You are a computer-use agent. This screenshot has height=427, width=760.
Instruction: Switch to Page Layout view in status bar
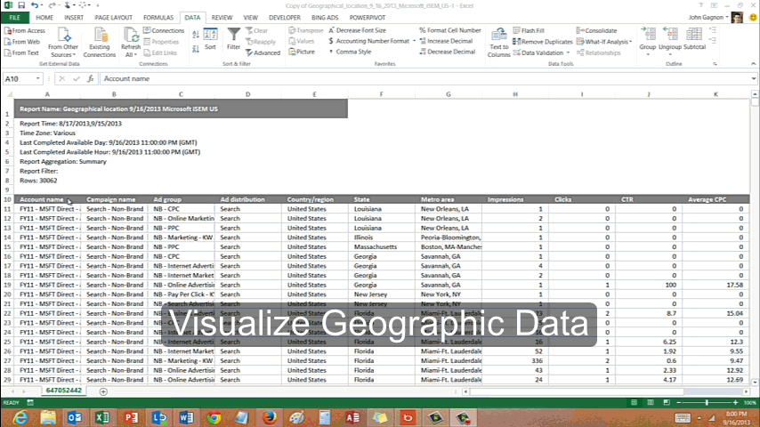click(651, 403)
